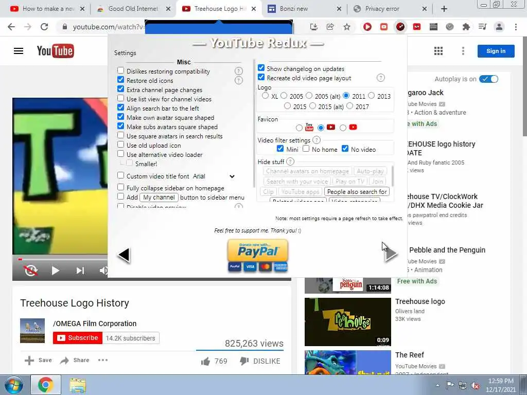Viewport: 527px width, 395px height.
Task: Click Share under the video
Action: click(x=75, y=360)
